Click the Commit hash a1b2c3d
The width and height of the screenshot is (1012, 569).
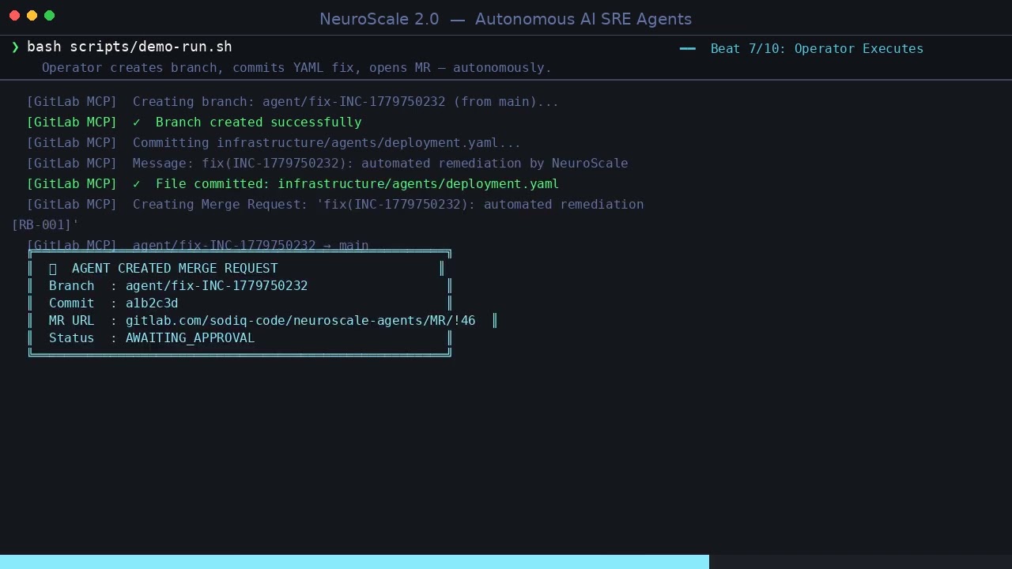[x=152, y=303]
